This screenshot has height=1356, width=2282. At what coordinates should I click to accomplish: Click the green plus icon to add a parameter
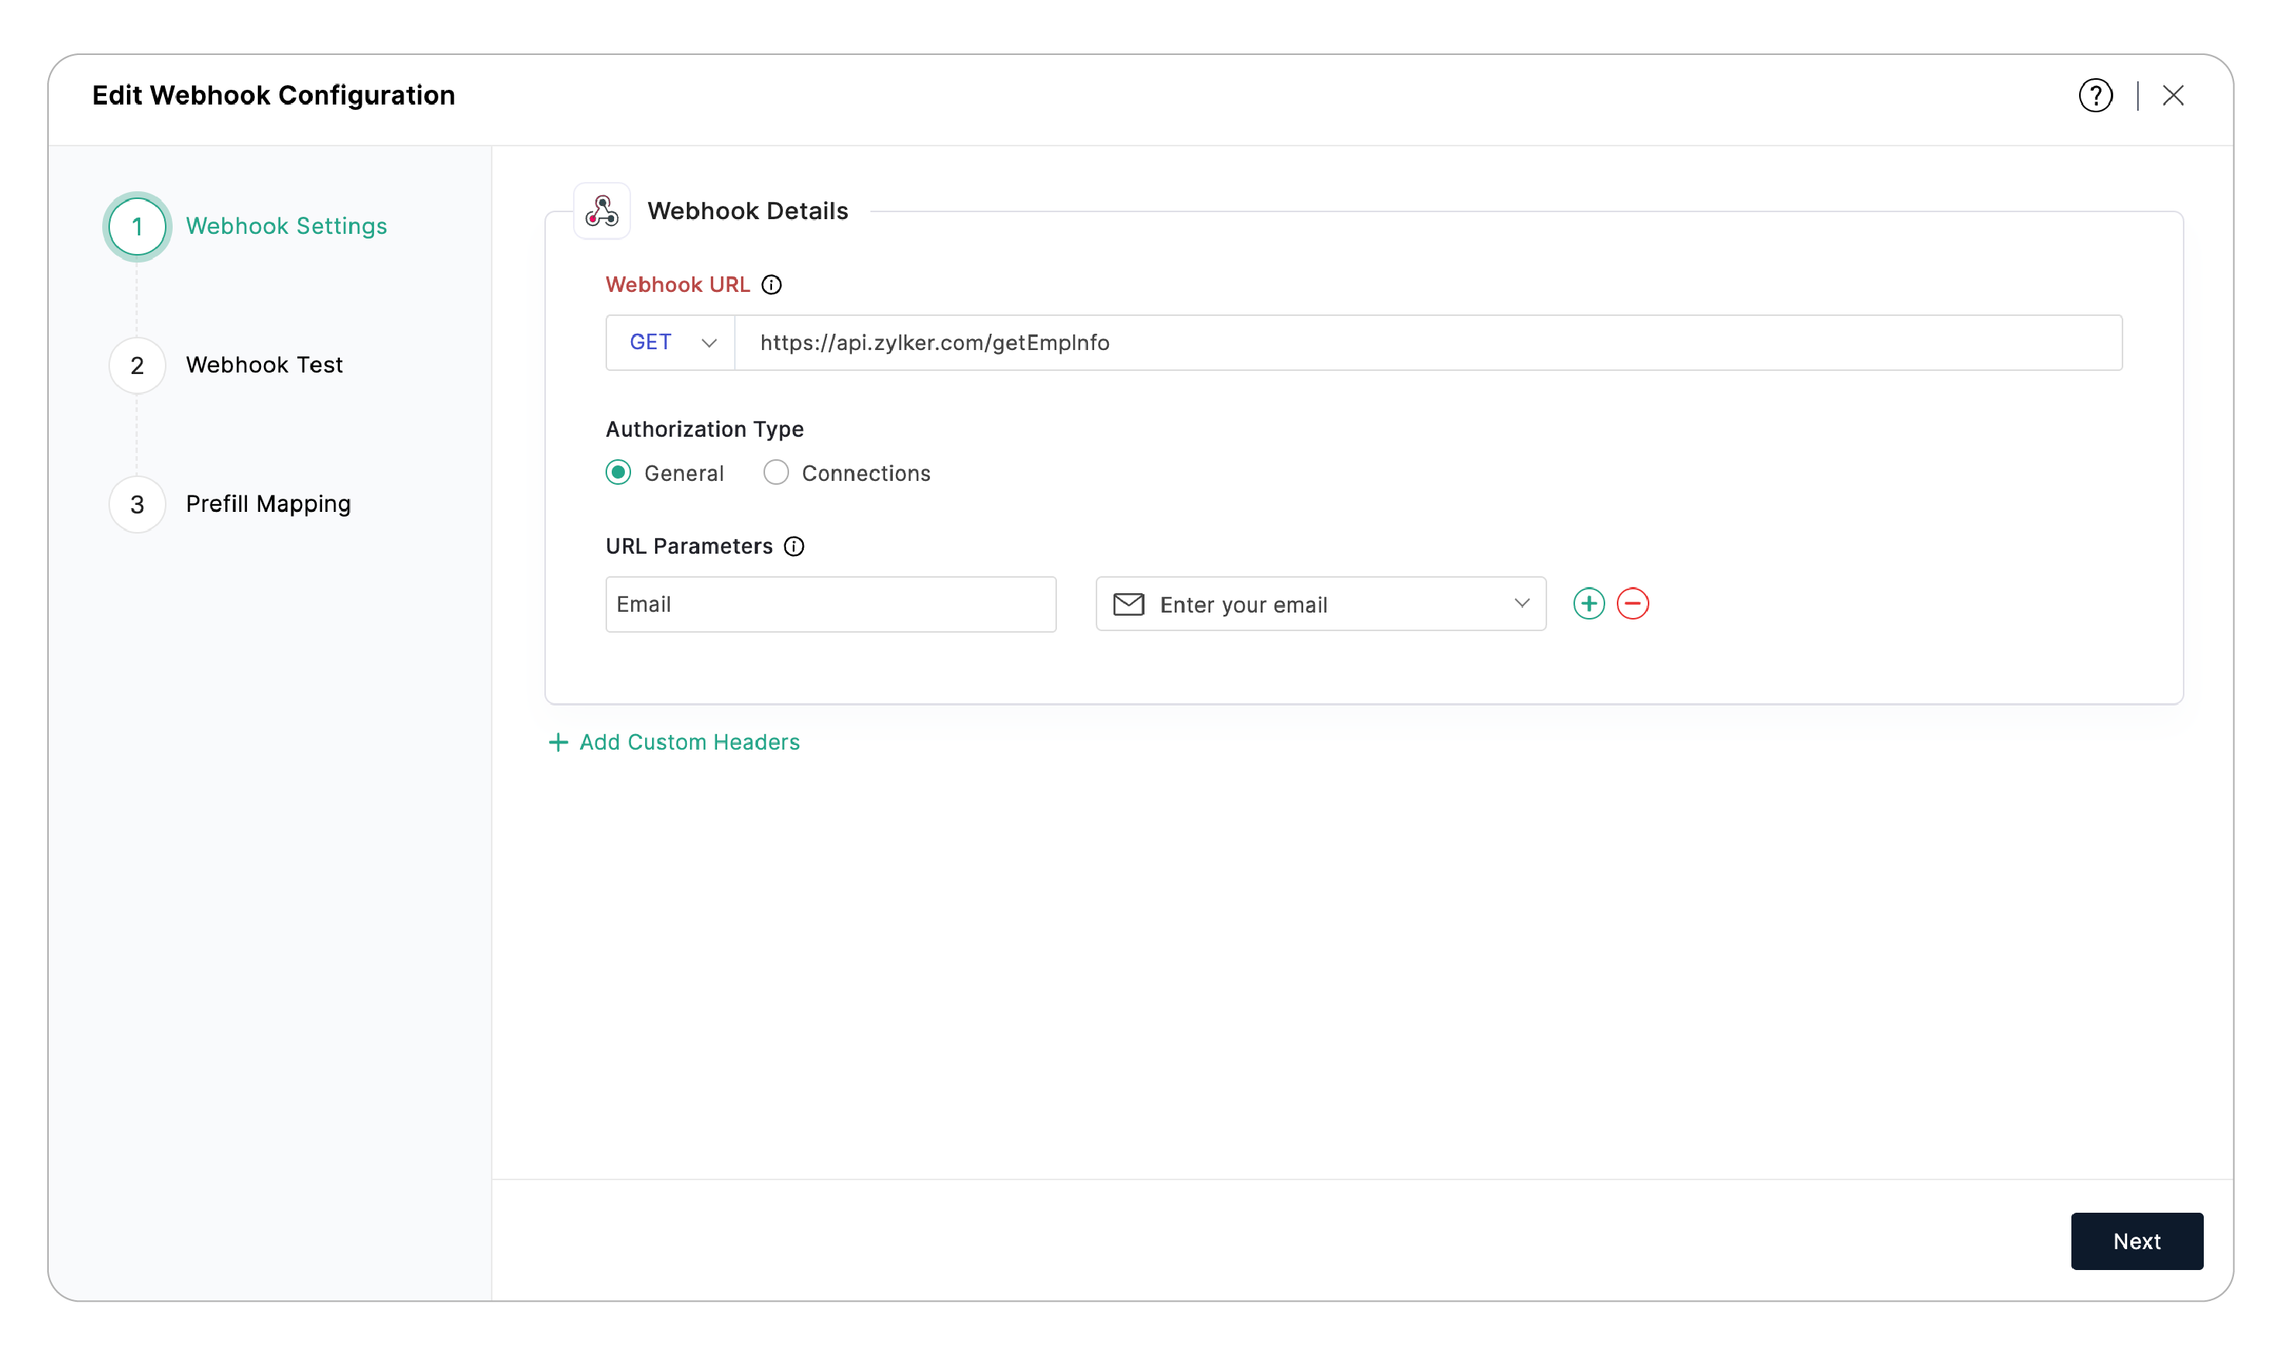coord(1589,604)
